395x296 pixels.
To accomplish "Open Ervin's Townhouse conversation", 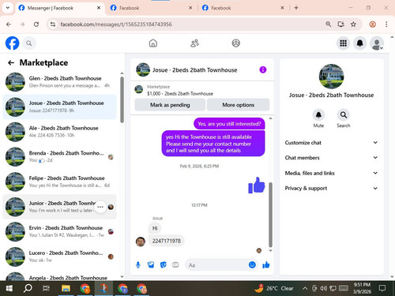I will (x=59, y=231).
